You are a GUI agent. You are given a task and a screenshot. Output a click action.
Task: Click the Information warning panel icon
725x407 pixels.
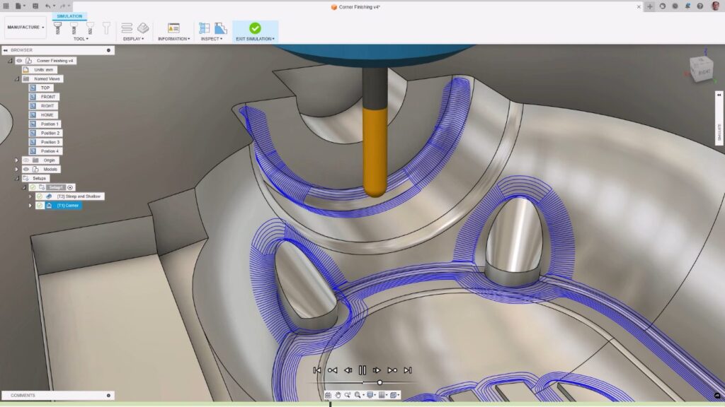[173, 28]
